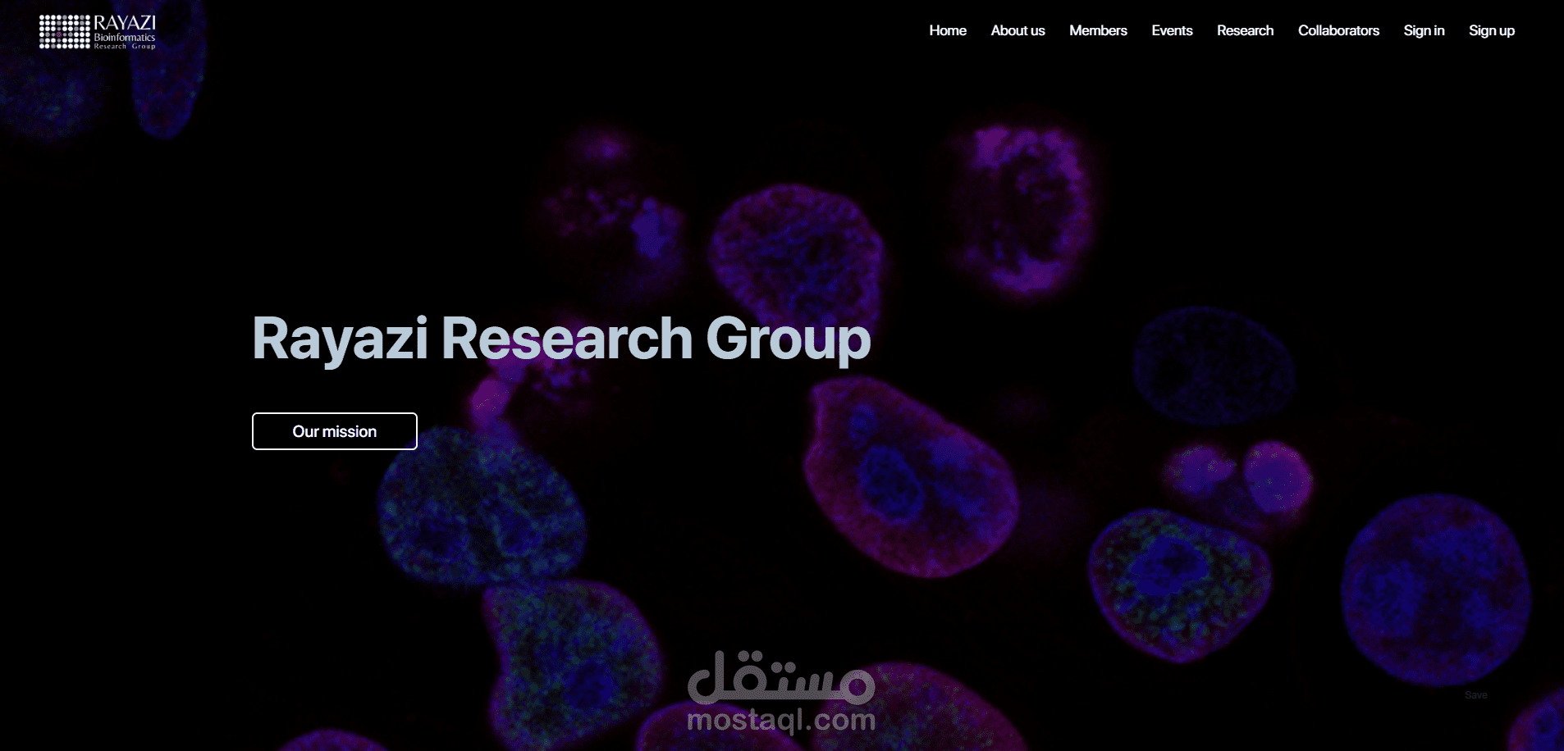
Task: Click the Our mission button
Action: (x=335, y=431)
